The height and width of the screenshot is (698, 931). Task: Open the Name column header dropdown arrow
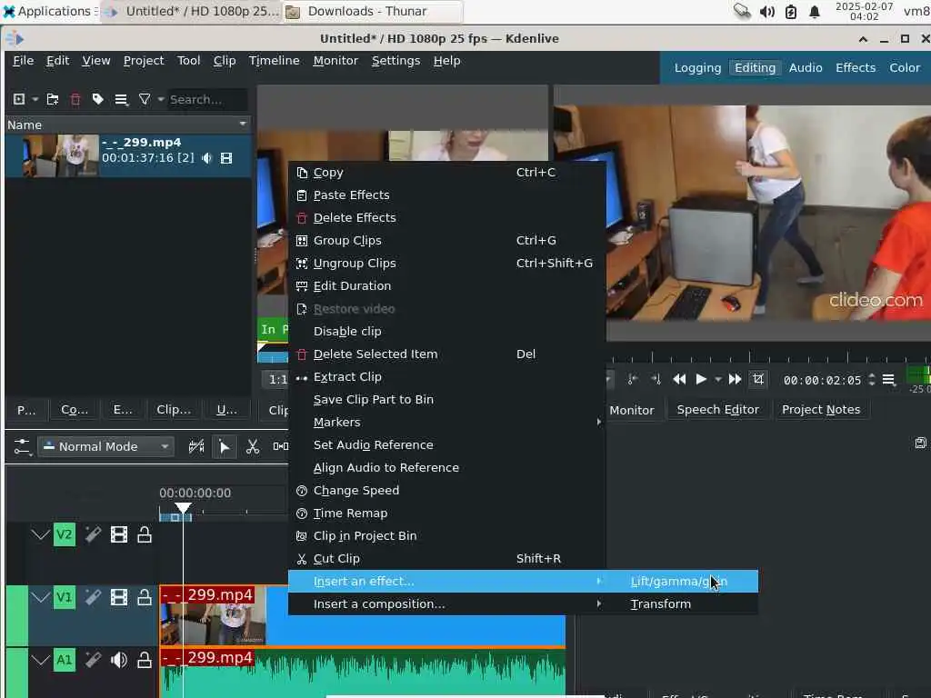click(x=243, y=124)
